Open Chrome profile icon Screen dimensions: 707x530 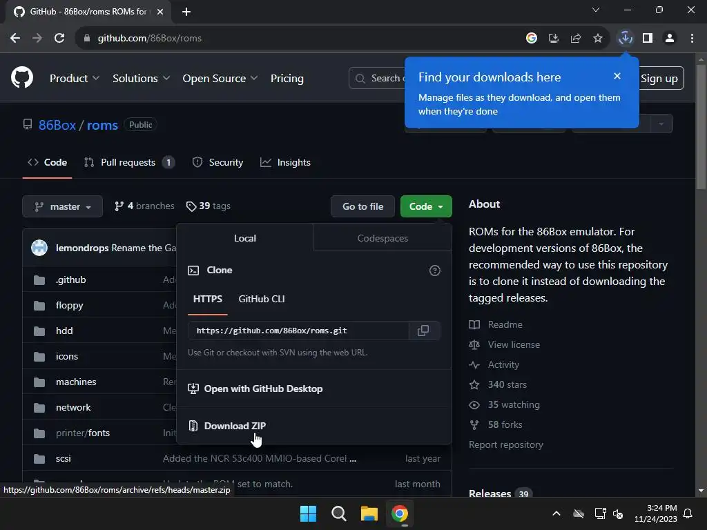670,39
